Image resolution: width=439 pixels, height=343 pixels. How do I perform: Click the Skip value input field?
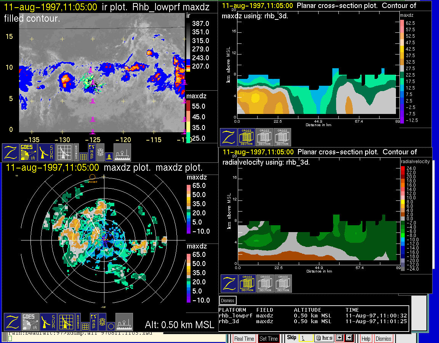click(x=306, y=338)
